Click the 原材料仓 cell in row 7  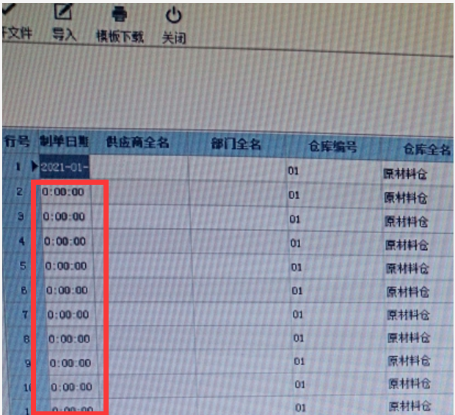pos(409,315)
